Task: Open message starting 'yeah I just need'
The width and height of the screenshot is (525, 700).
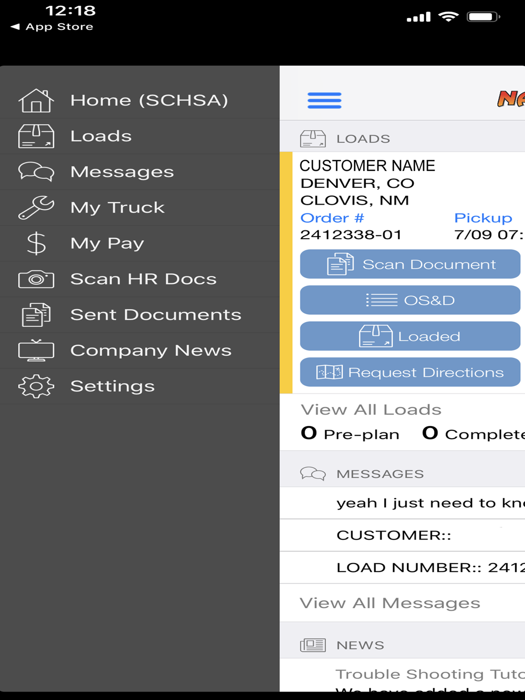Action: 402,503
